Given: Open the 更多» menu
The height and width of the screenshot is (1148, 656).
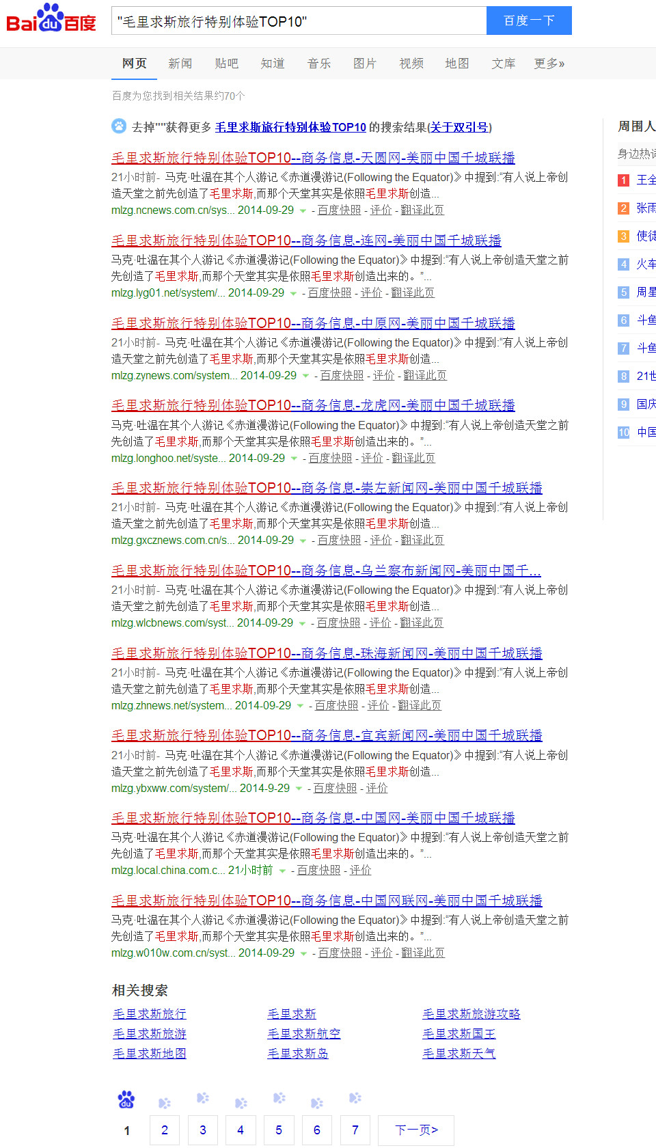Looking at the screenshot, I should coord(549,64).
